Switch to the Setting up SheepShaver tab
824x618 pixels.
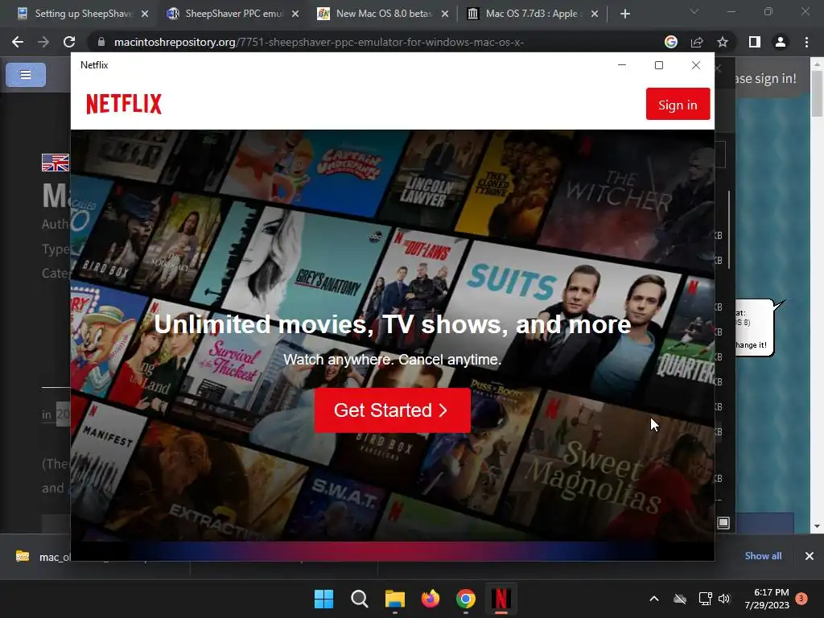(84, 14)
